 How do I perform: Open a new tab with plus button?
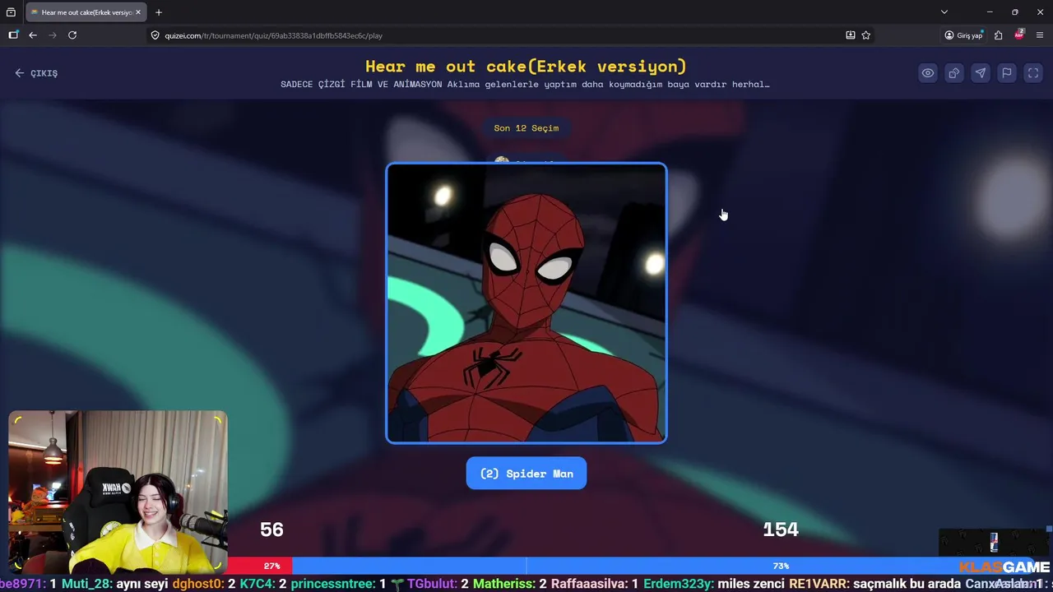159,12
